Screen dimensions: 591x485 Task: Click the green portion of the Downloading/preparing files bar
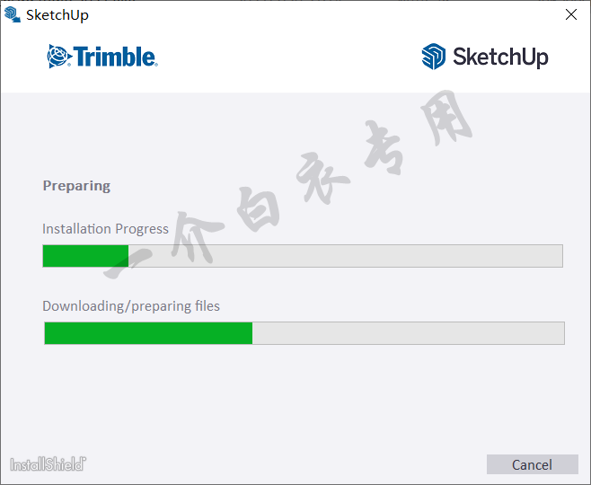point(148,333)
